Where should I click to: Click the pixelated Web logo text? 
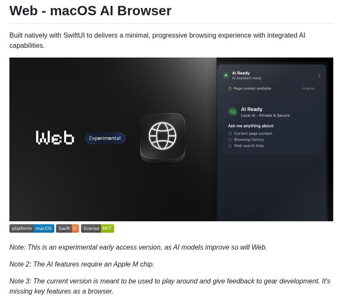[x=55, y=137]
